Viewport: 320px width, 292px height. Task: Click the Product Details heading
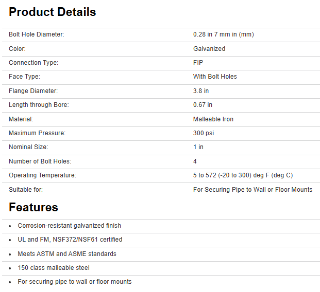click(52, 12)
